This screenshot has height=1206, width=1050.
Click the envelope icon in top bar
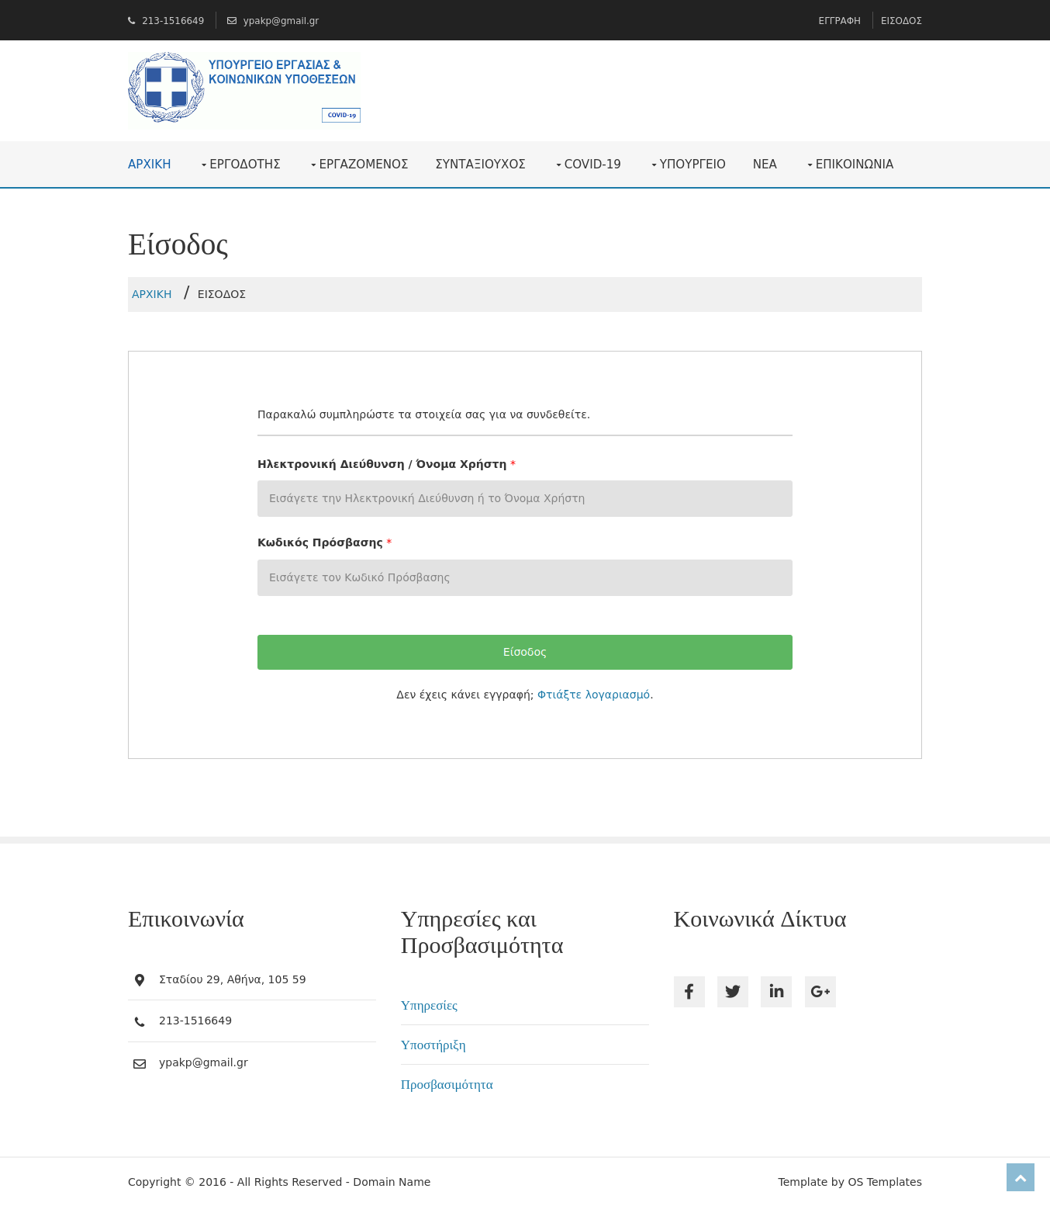pyautogui.click(x=232, y=21)
